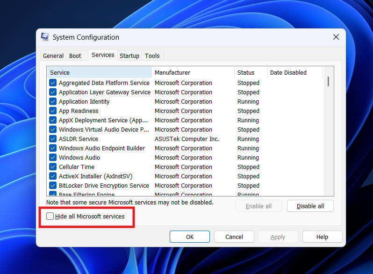
Task: Uncheck the Cellular Time checkbox
Action: [x=53, y=167]
